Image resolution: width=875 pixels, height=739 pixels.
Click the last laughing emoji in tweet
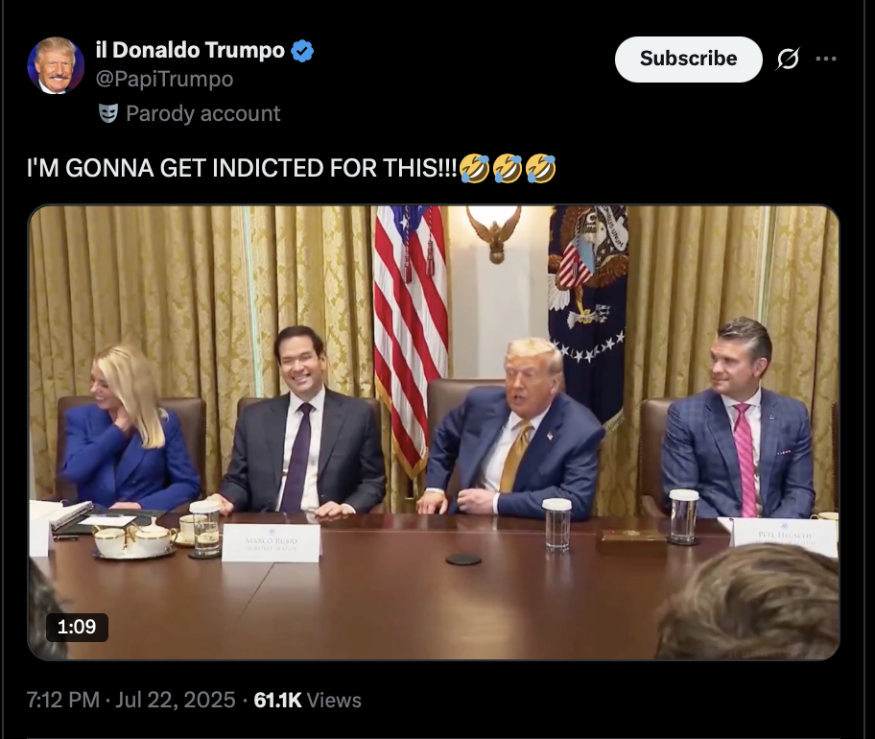(x=540, y=168)
